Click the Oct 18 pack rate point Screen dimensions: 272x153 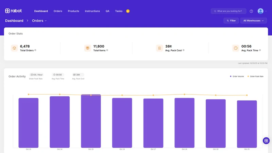click(x=184, y=95)
